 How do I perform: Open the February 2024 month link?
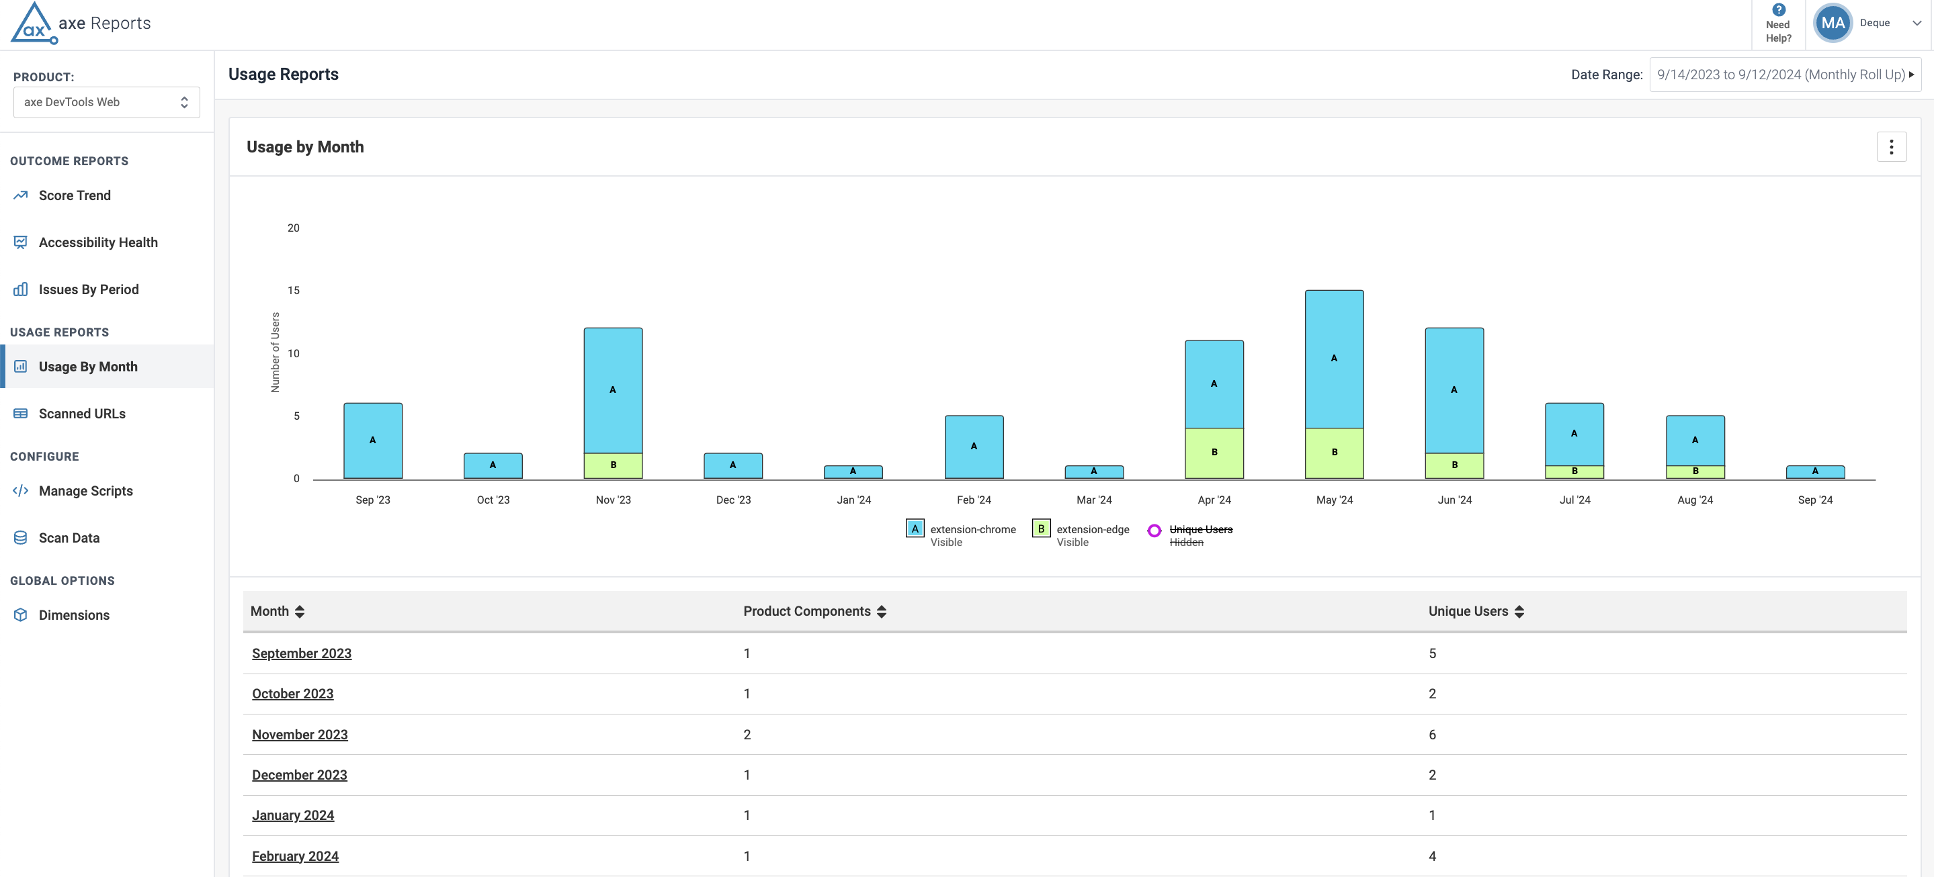coord(295,856)
